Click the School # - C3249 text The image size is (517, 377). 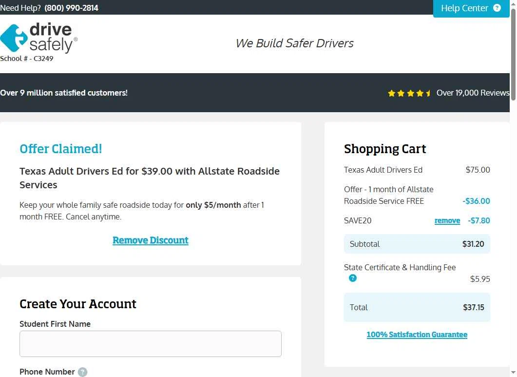[27, 59]
